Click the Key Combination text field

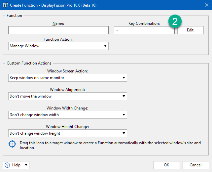tap(144, 30)
